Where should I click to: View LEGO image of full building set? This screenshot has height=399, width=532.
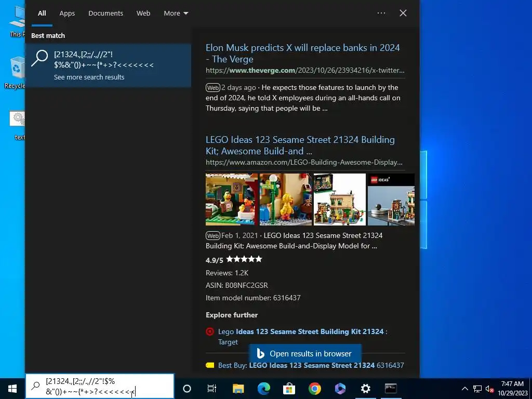(x=340, y=199)
